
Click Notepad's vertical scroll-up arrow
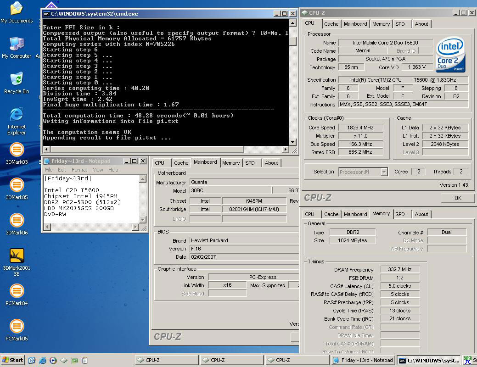point(143,179)
